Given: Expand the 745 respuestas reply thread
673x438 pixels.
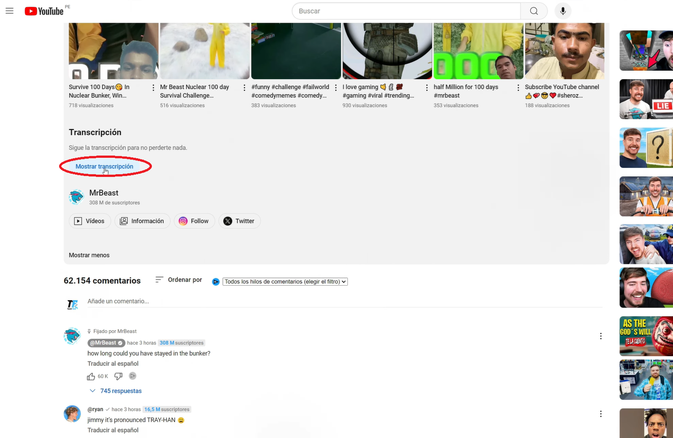Looking at the screenshot, I should click(116, 391).
